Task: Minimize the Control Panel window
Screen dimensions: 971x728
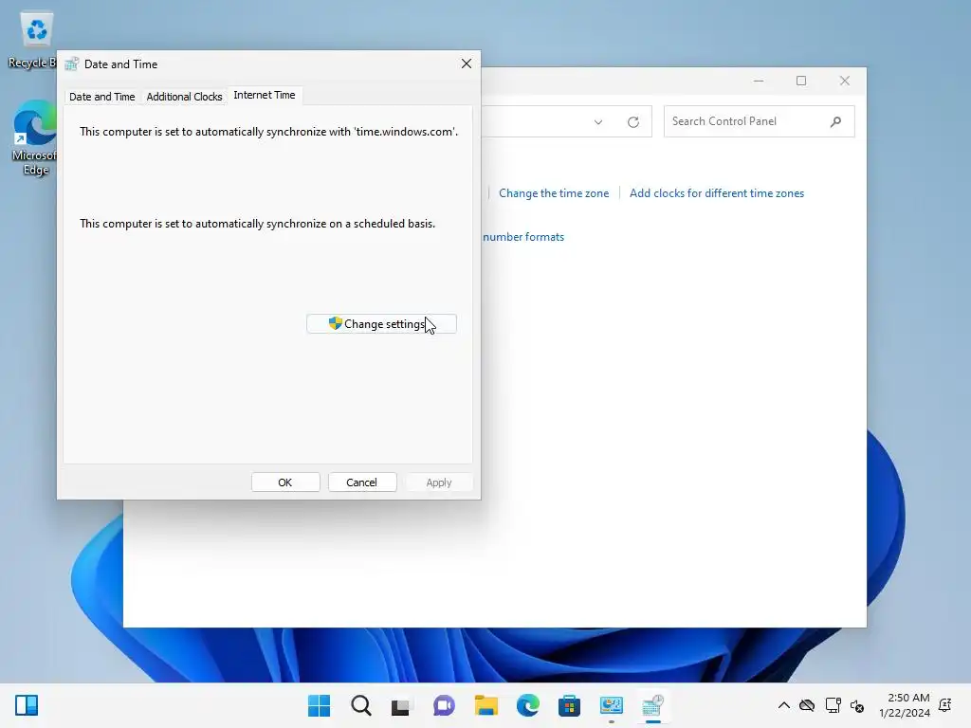Action: tap(759, 81)
